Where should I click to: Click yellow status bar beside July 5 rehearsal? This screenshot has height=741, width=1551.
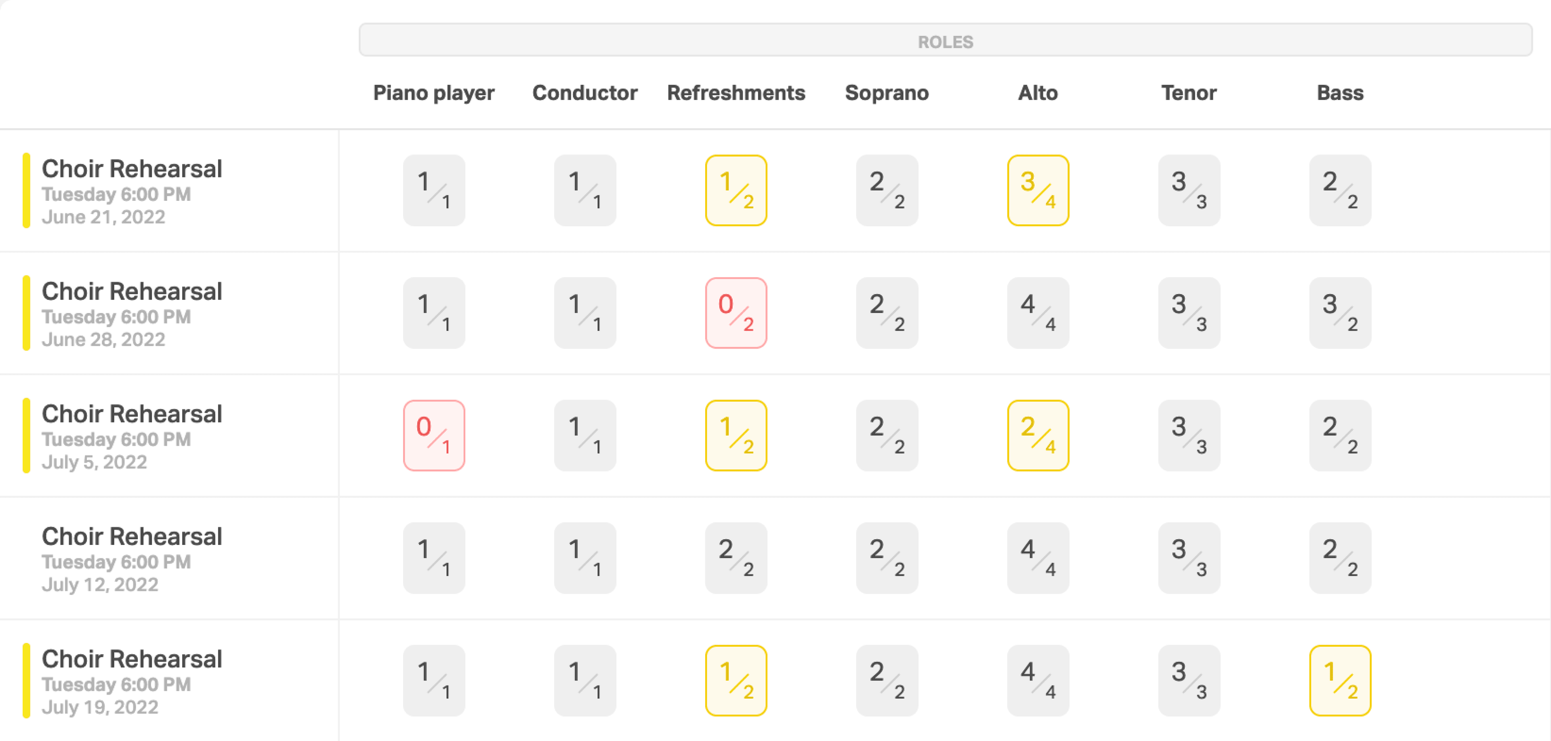26,436
